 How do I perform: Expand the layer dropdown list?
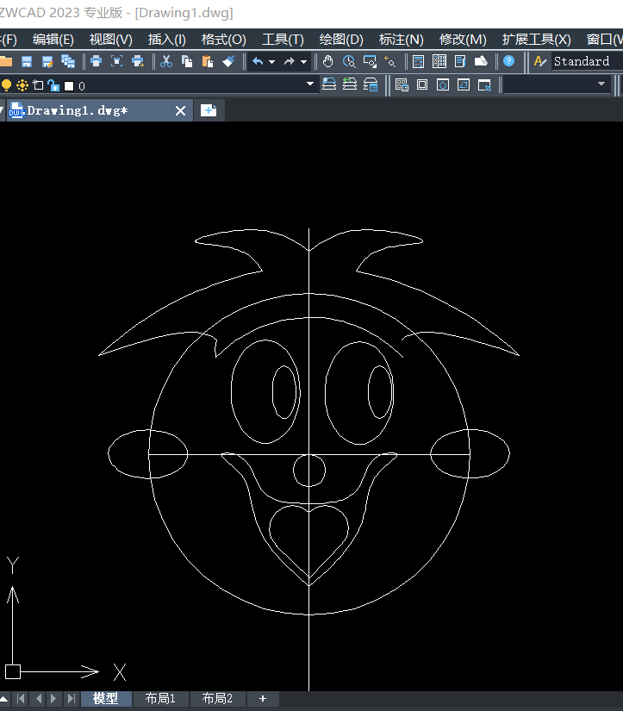click(x=310, y=84)
